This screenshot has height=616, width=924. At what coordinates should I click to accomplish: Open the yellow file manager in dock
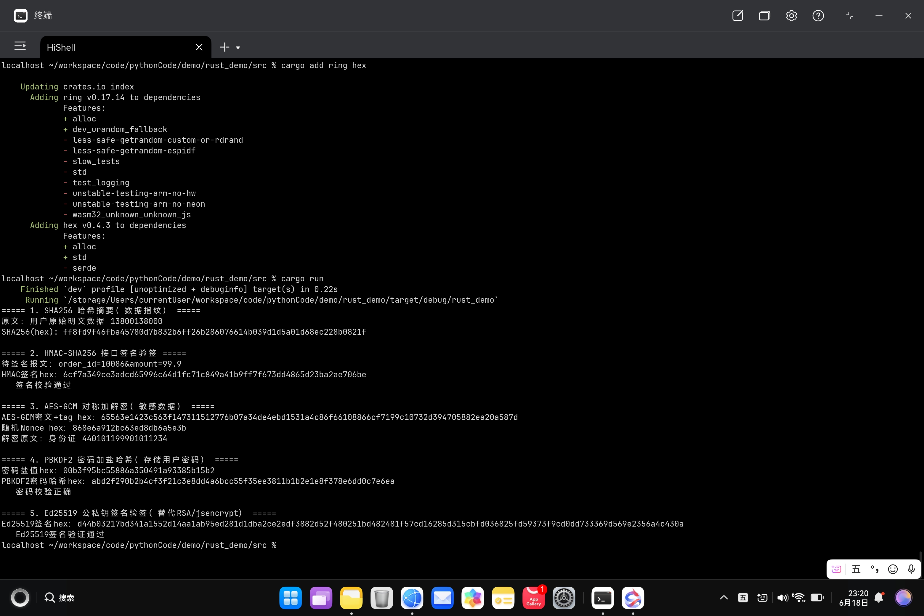pyautogui.click(x=351, y=598)
